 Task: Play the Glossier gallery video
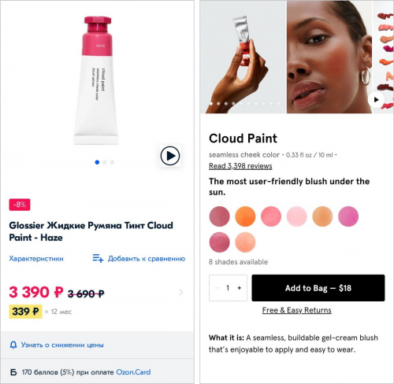(x=376, y=100)
